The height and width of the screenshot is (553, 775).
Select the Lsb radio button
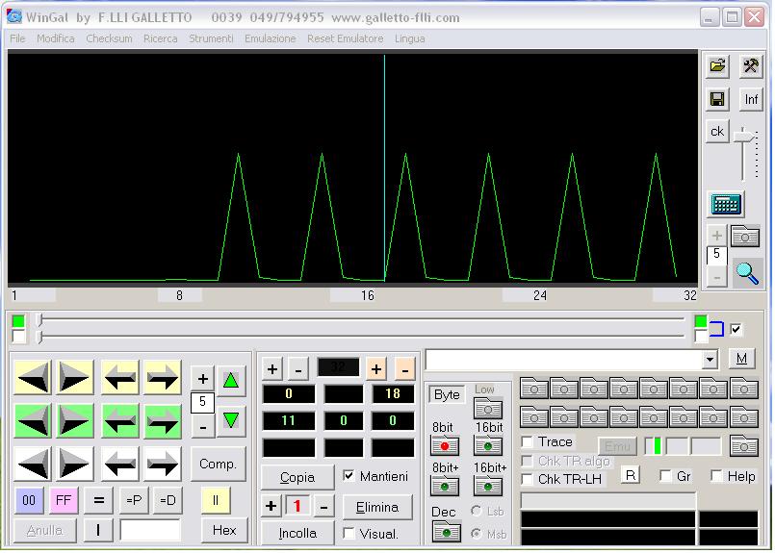[477, 511]
